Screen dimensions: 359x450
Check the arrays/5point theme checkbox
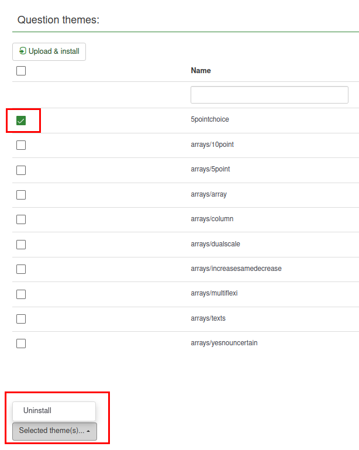coord(21,170)
